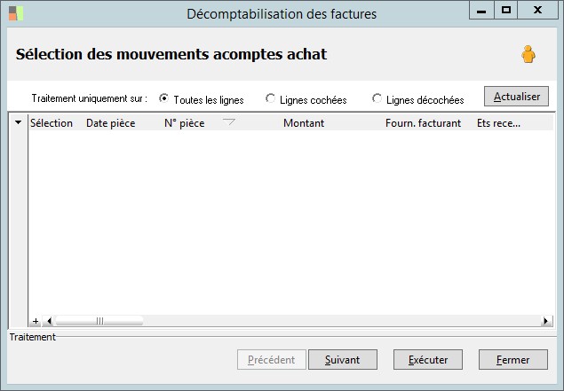This screenshot has height=391, width=564.
Task: Go to next step with Suivant
Action: coord(342,360)
